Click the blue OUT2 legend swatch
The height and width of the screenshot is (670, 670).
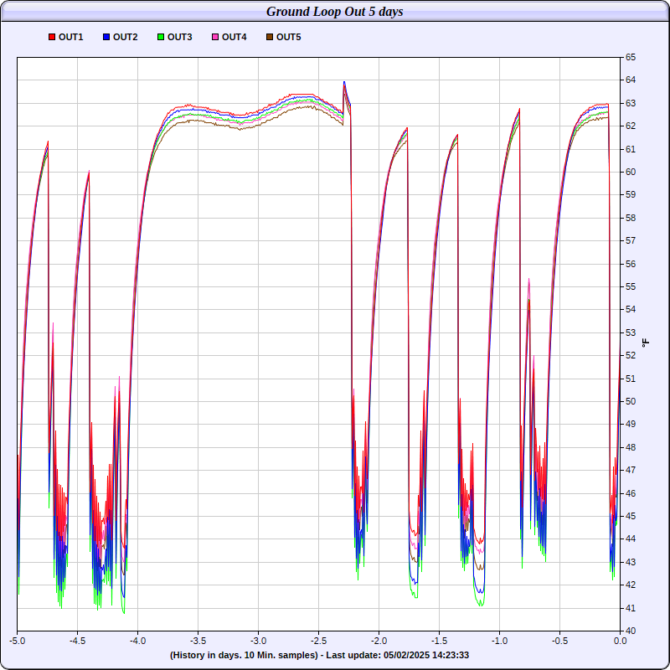coord(106,37)
